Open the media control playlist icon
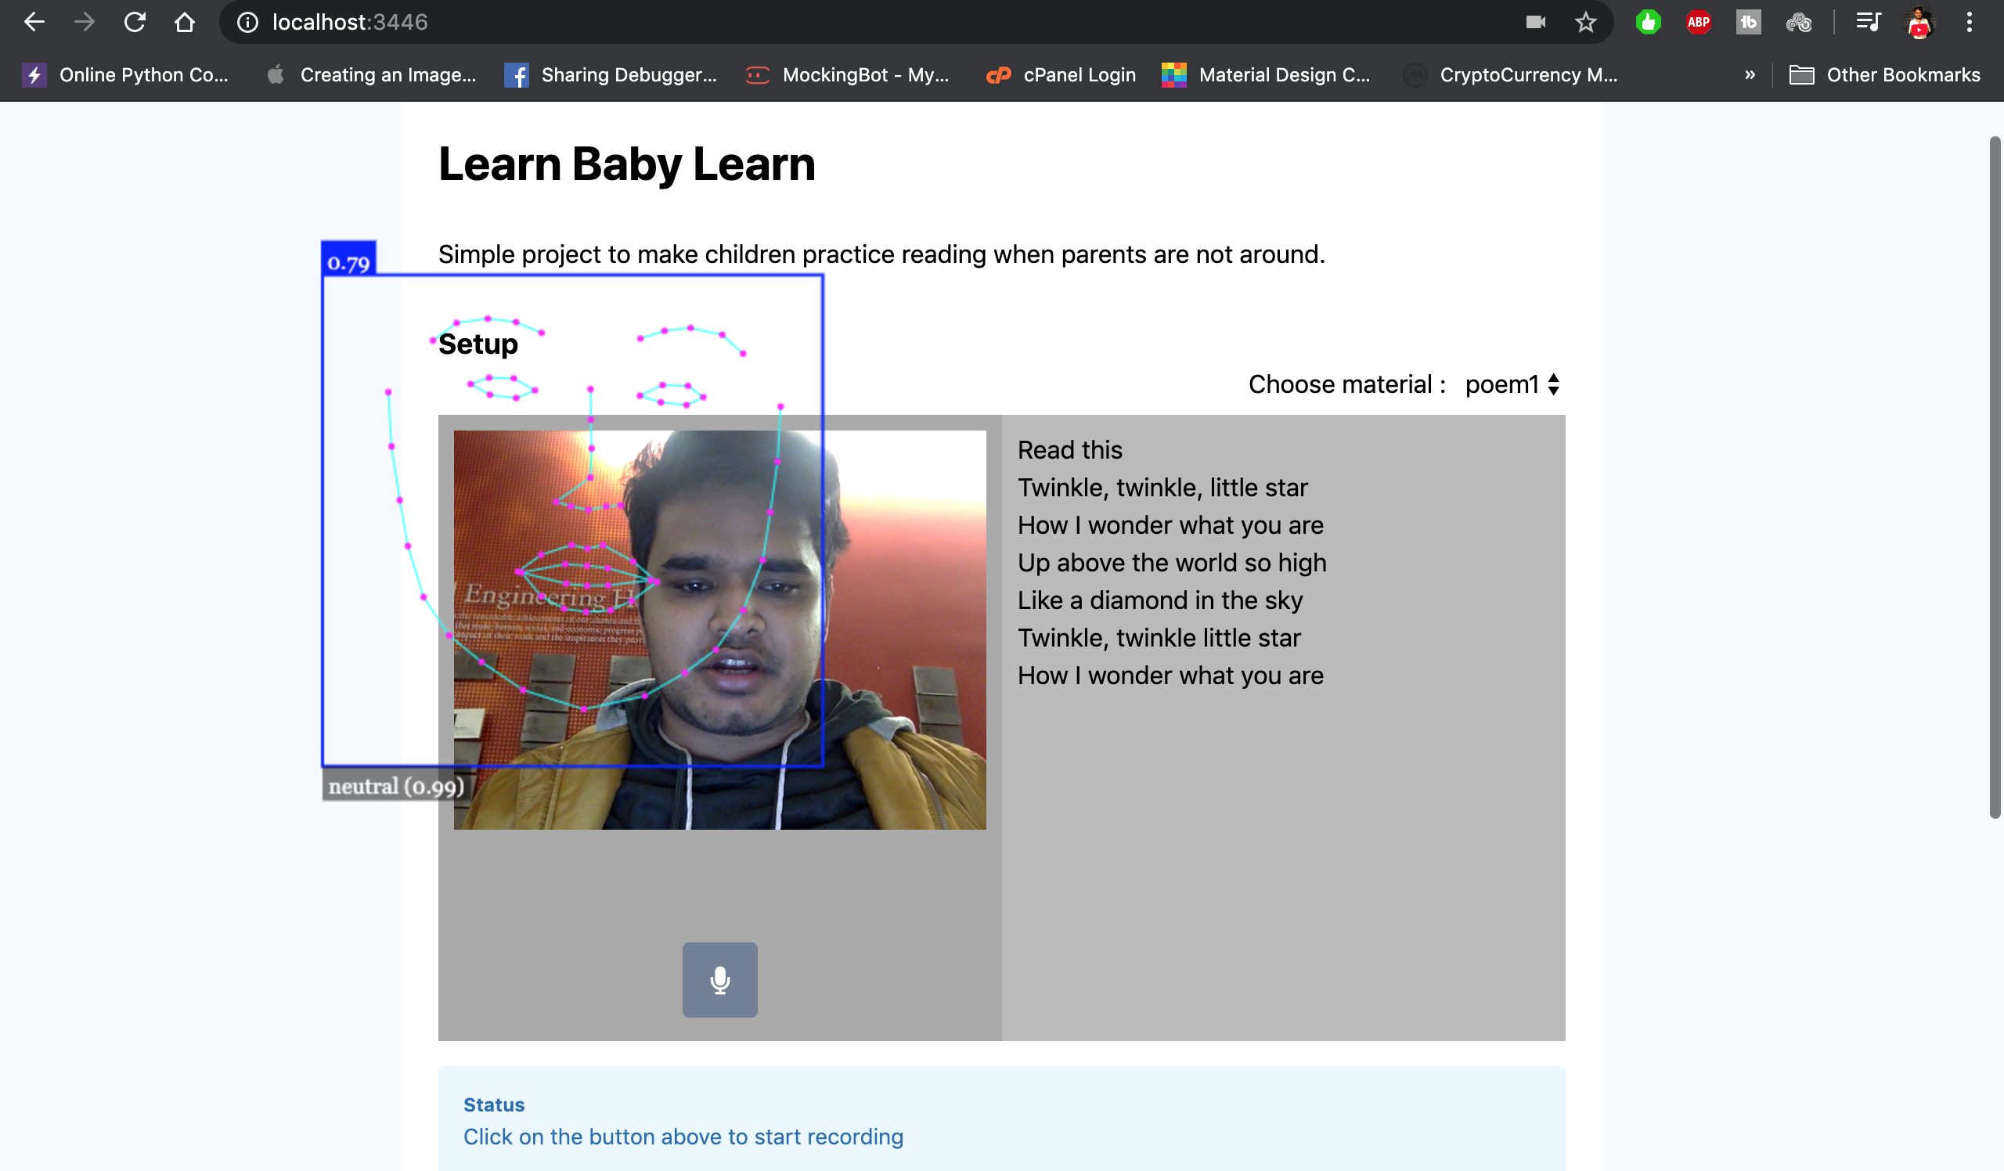The width and height of the screenshot is (2004, 1171). pos(1868,22)
